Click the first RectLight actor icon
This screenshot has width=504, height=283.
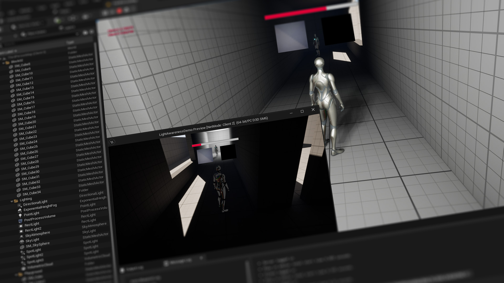point(21,226)
